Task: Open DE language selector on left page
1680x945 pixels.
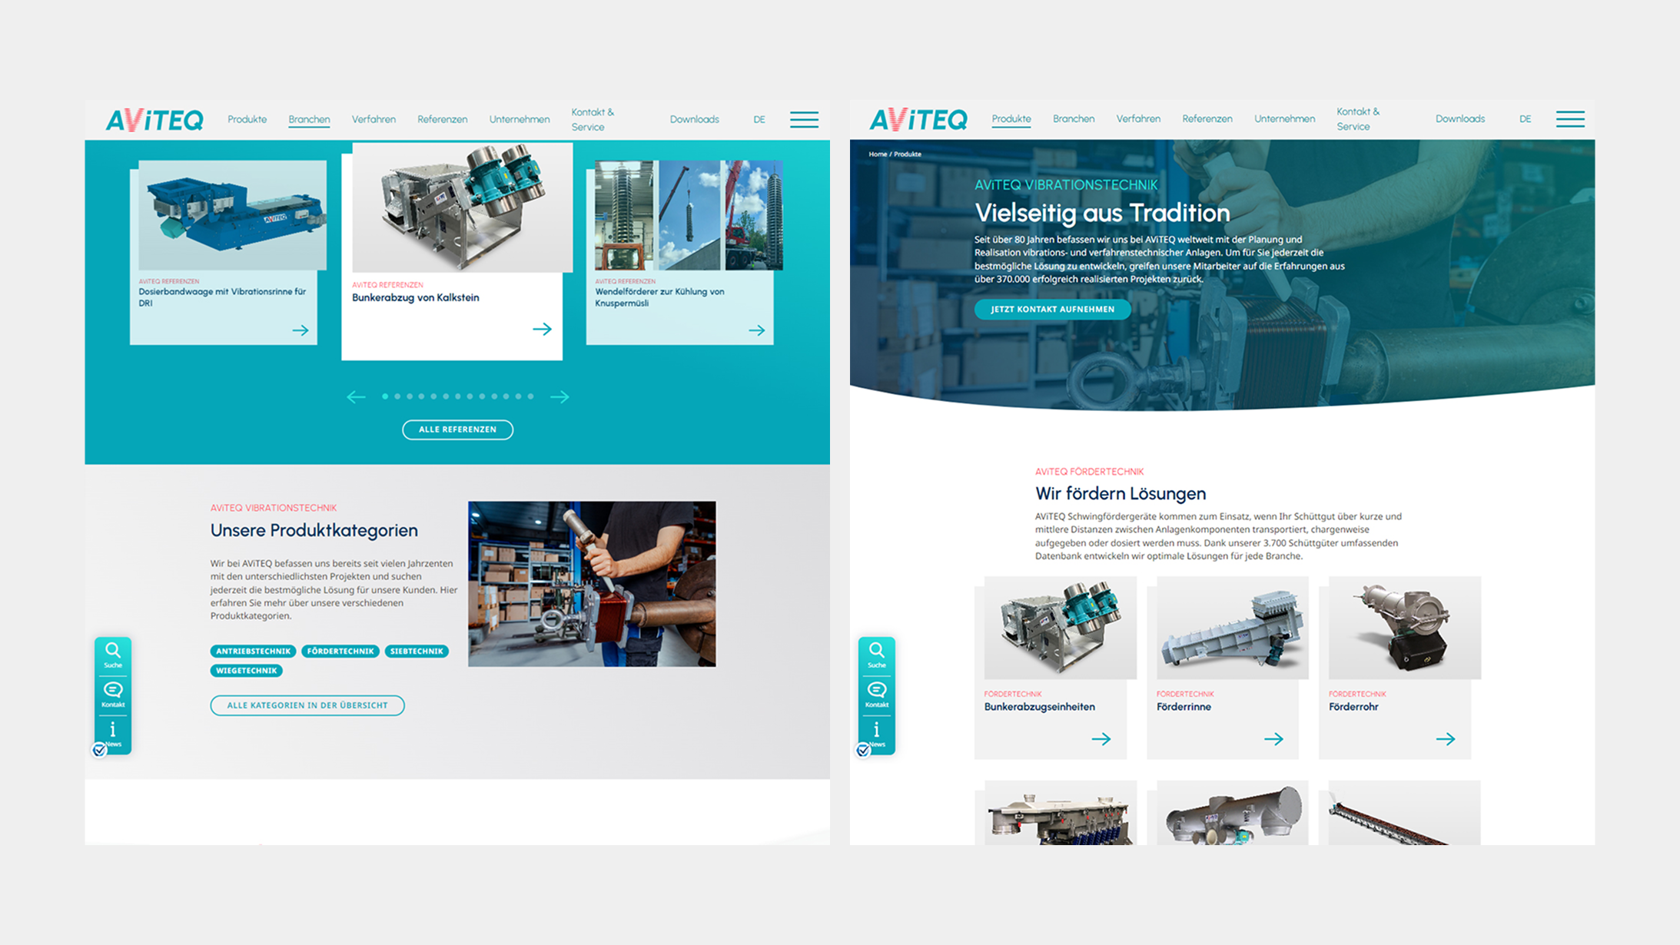Action: tap(759, 120)
